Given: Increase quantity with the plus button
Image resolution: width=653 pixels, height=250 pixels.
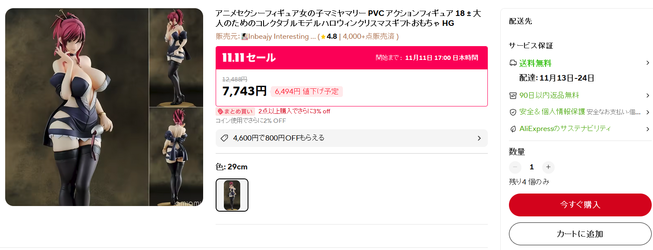Looking at the screenshot, I should pyautogui.click(x=548, y=167).
